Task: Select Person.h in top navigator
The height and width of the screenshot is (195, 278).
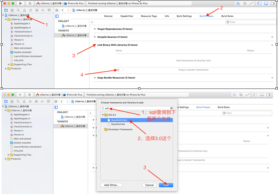Action: point(19,40)
